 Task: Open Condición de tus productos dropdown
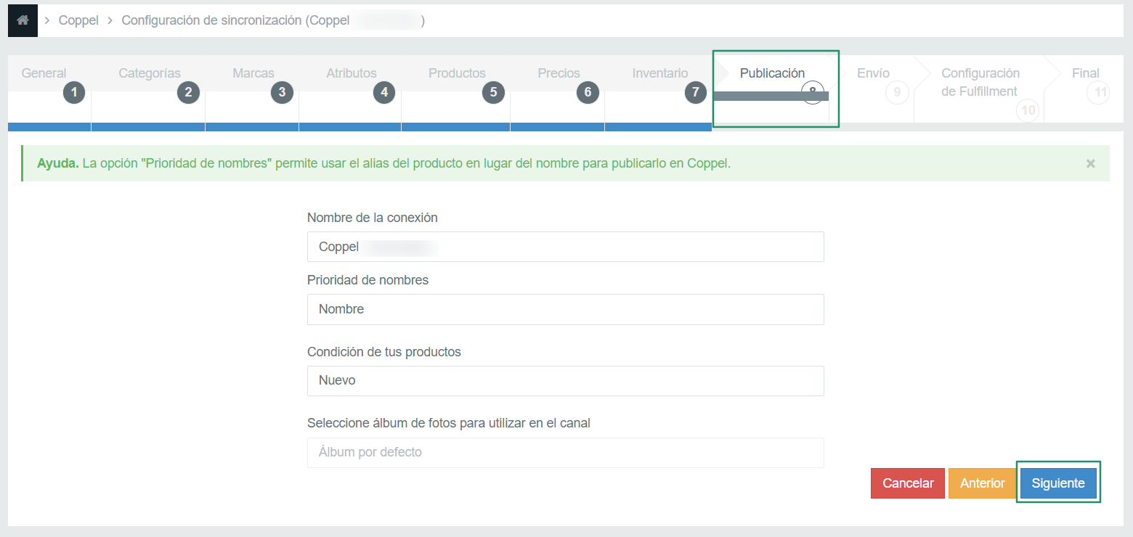pyautogui.click(x=565, y=380)
